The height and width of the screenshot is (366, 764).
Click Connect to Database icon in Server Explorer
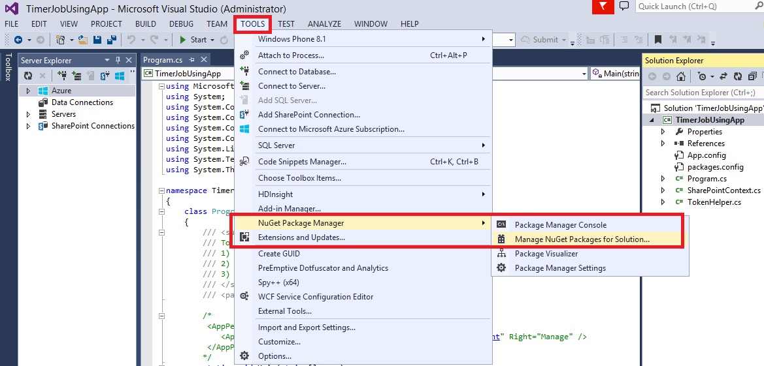point(62,76)
